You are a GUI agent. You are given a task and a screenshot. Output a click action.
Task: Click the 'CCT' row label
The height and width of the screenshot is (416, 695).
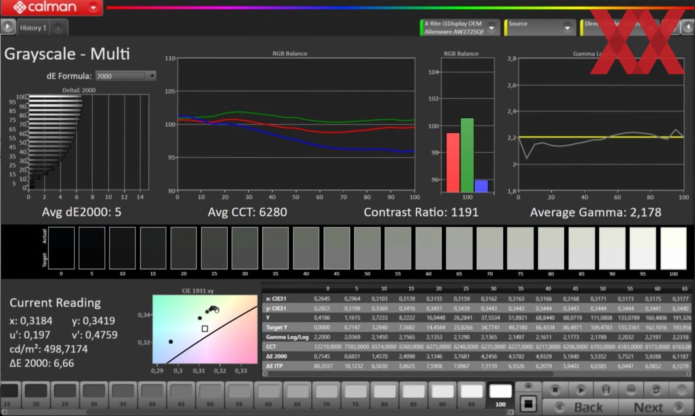271,347
